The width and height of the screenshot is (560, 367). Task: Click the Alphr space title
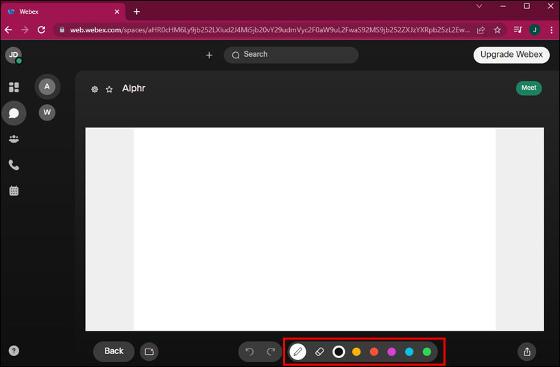pyautogui.click(x=134, y=88)
